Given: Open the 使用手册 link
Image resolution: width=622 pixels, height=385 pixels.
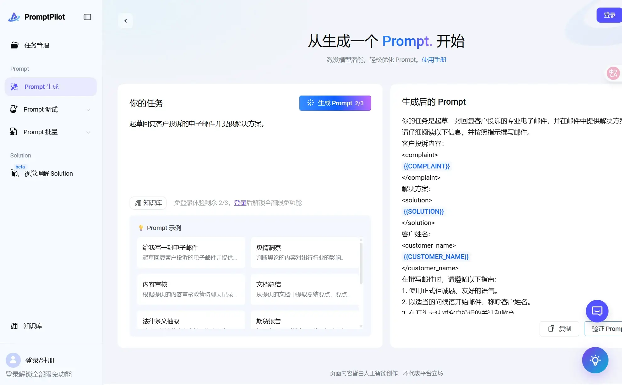Looking at the screenshot, I should click(434, 60).
